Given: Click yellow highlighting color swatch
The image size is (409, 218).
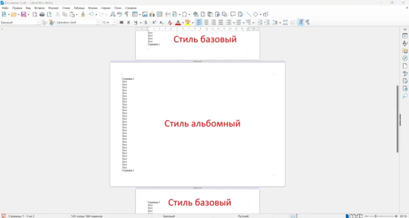Looking at the screenshot, I should tap(188, 23).
